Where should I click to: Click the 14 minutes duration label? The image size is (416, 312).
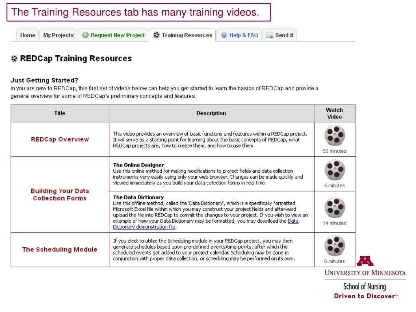point(335,223)
